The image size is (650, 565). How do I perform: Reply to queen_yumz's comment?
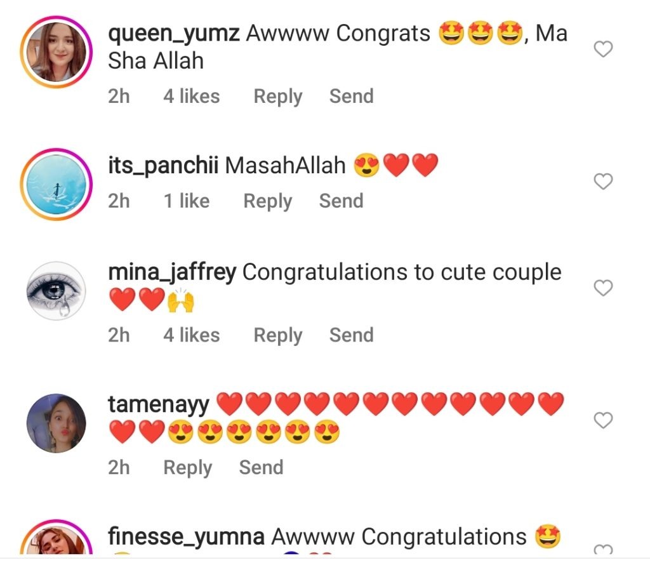pyautogui.click(x=278, y=96)
